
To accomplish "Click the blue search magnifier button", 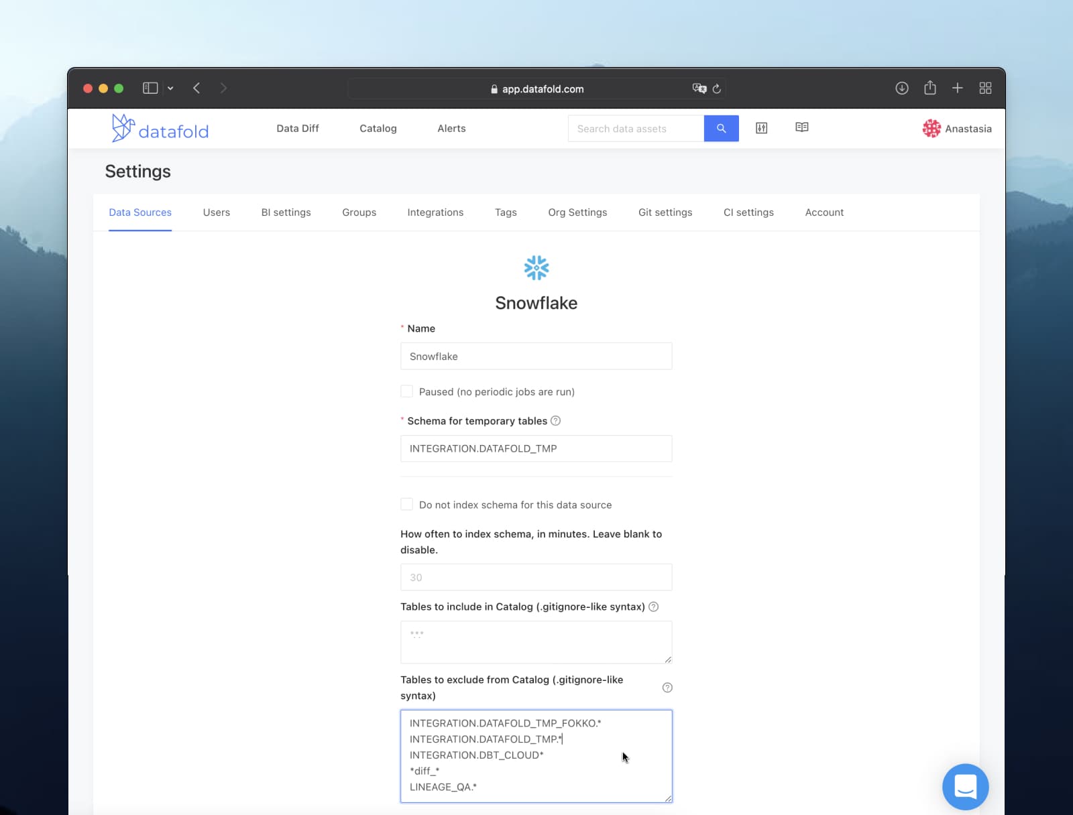I will (x=721, y=129).
